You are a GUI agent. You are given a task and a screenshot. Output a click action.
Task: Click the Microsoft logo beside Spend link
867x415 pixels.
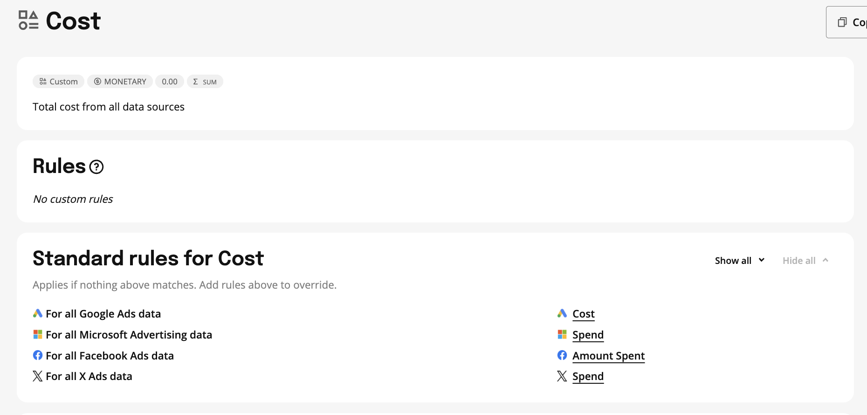[x=562, y=335]
